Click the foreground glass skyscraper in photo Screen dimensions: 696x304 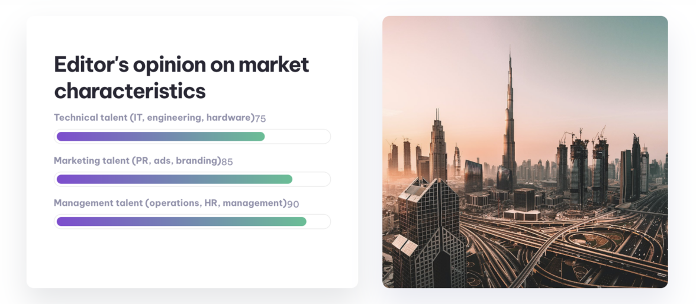pos(426,225)
